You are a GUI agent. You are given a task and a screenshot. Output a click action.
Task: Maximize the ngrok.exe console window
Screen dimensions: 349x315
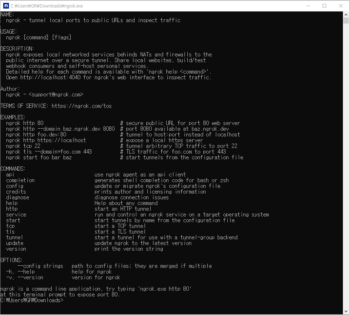pos(324,6)
